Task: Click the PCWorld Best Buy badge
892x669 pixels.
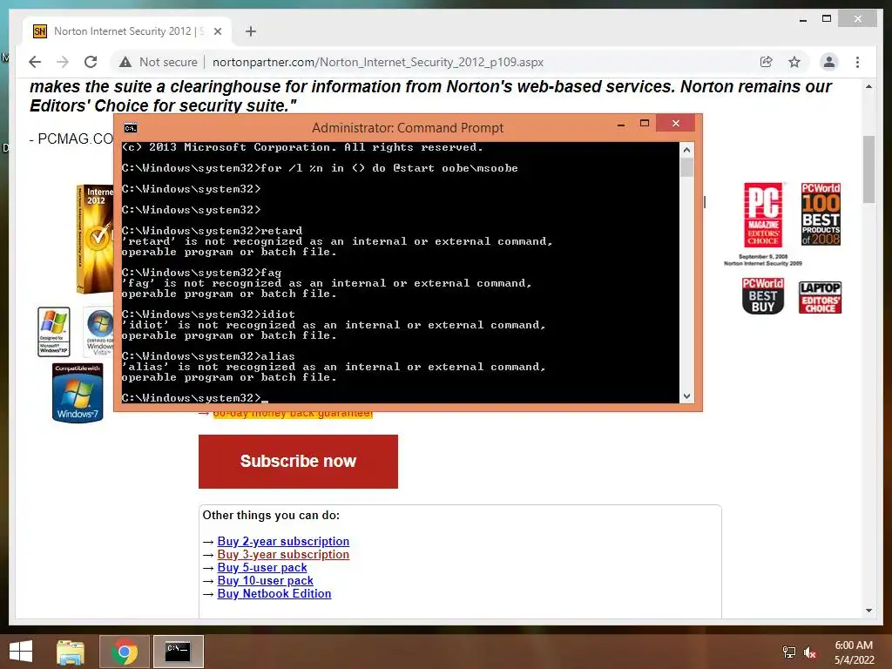Action: coord(763,296)
